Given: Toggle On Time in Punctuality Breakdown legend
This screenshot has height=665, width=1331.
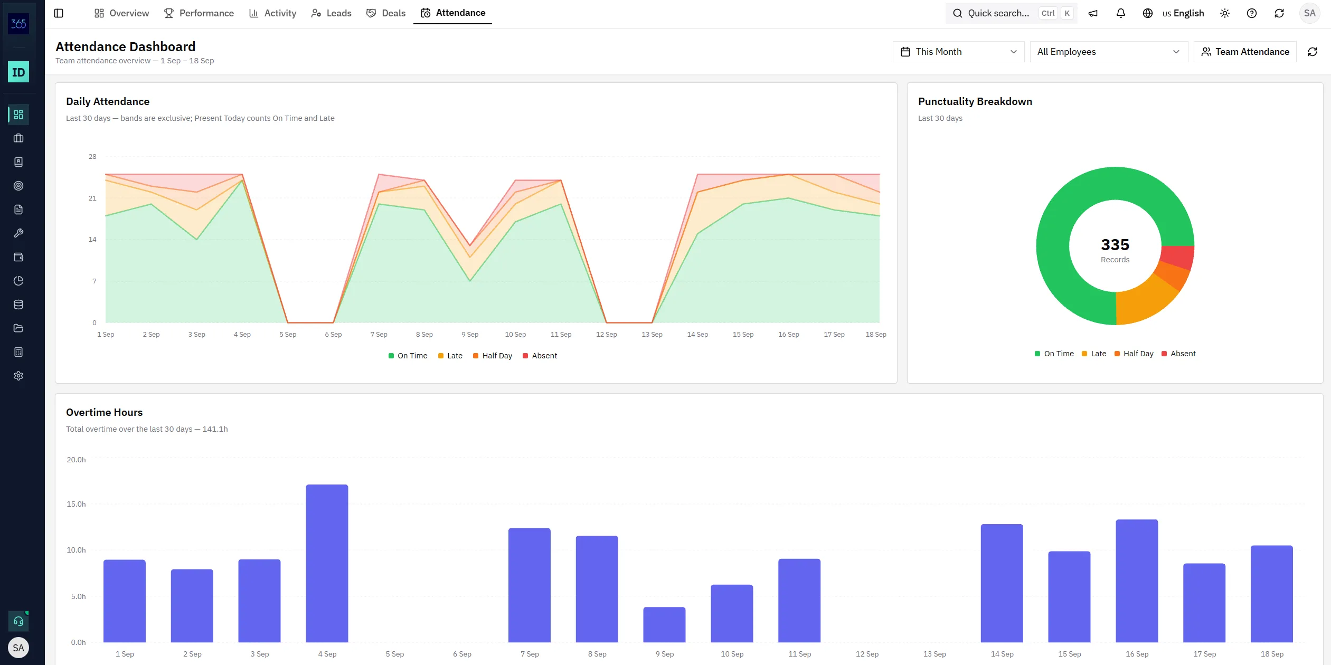Looking at the screenshot, I should (x=1054, y=354).
